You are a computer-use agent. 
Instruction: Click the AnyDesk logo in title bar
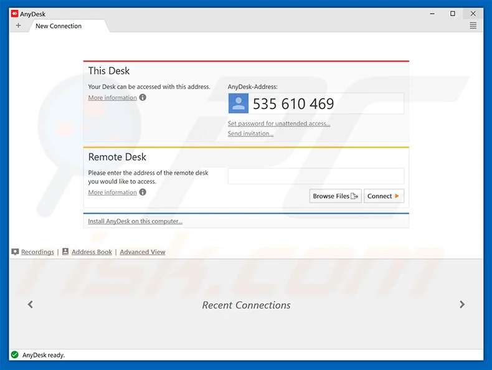tap(14, 14)
